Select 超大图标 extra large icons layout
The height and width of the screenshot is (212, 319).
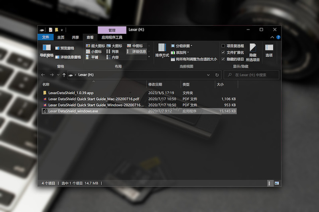[x=95, y=46]
